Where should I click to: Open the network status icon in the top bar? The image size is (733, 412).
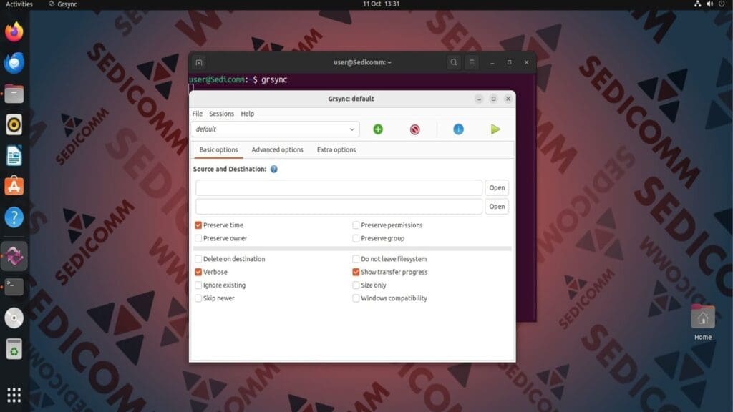pos(697,4)
